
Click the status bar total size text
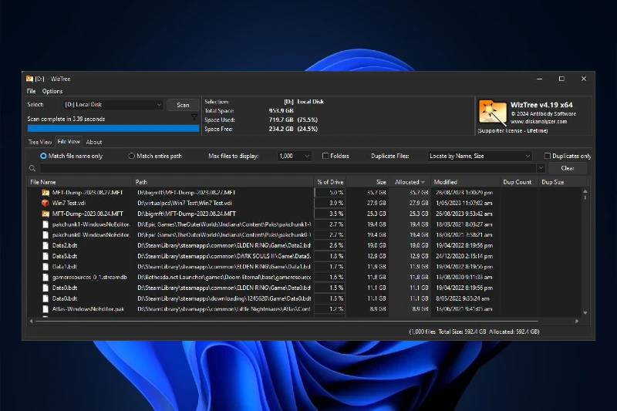point(474,332)
